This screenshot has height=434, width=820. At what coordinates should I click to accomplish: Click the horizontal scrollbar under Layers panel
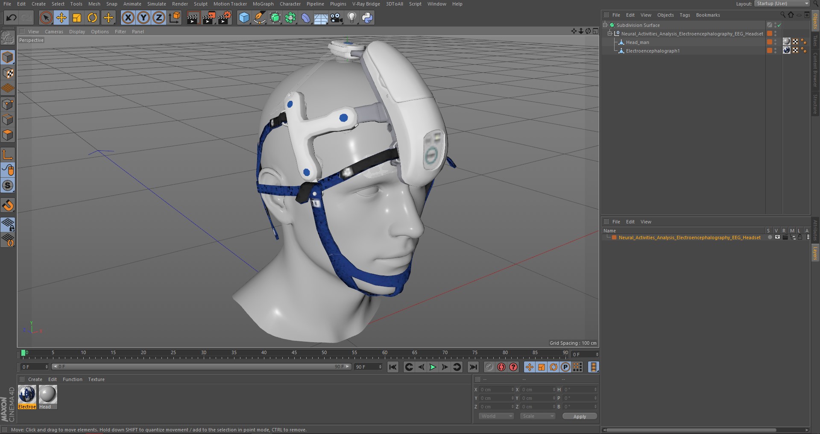pyautogui.click(x=691, y=430)
